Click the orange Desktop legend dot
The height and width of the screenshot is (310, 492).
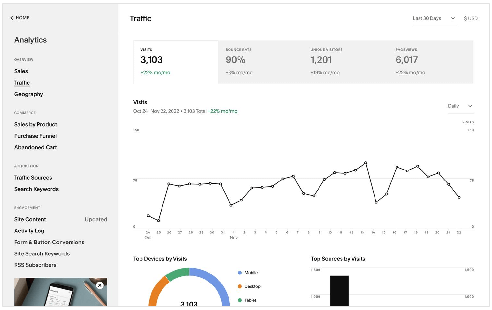(240, 286)
